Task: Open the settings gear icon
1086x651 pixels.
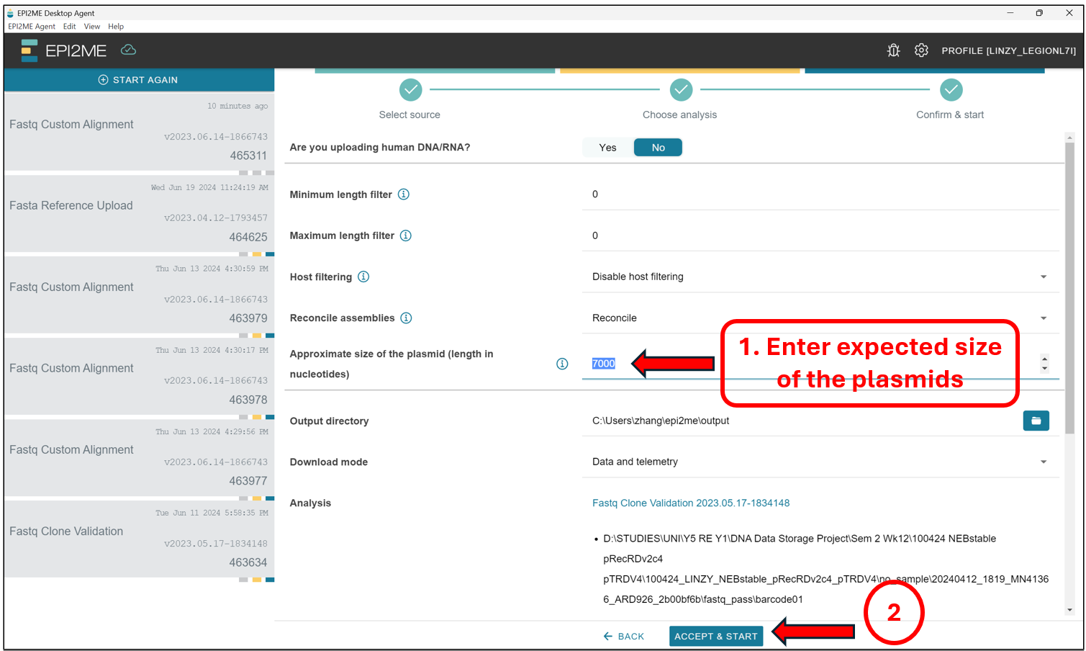Action: 921,50
